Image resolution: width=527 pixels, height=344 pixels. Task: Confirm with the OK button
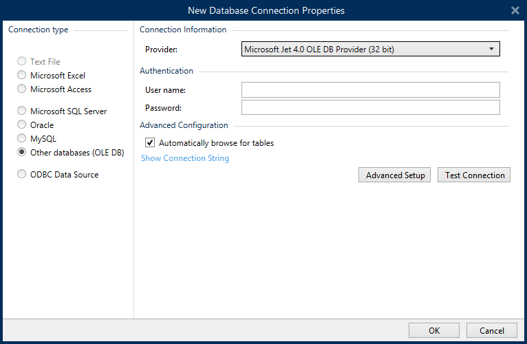433,330
